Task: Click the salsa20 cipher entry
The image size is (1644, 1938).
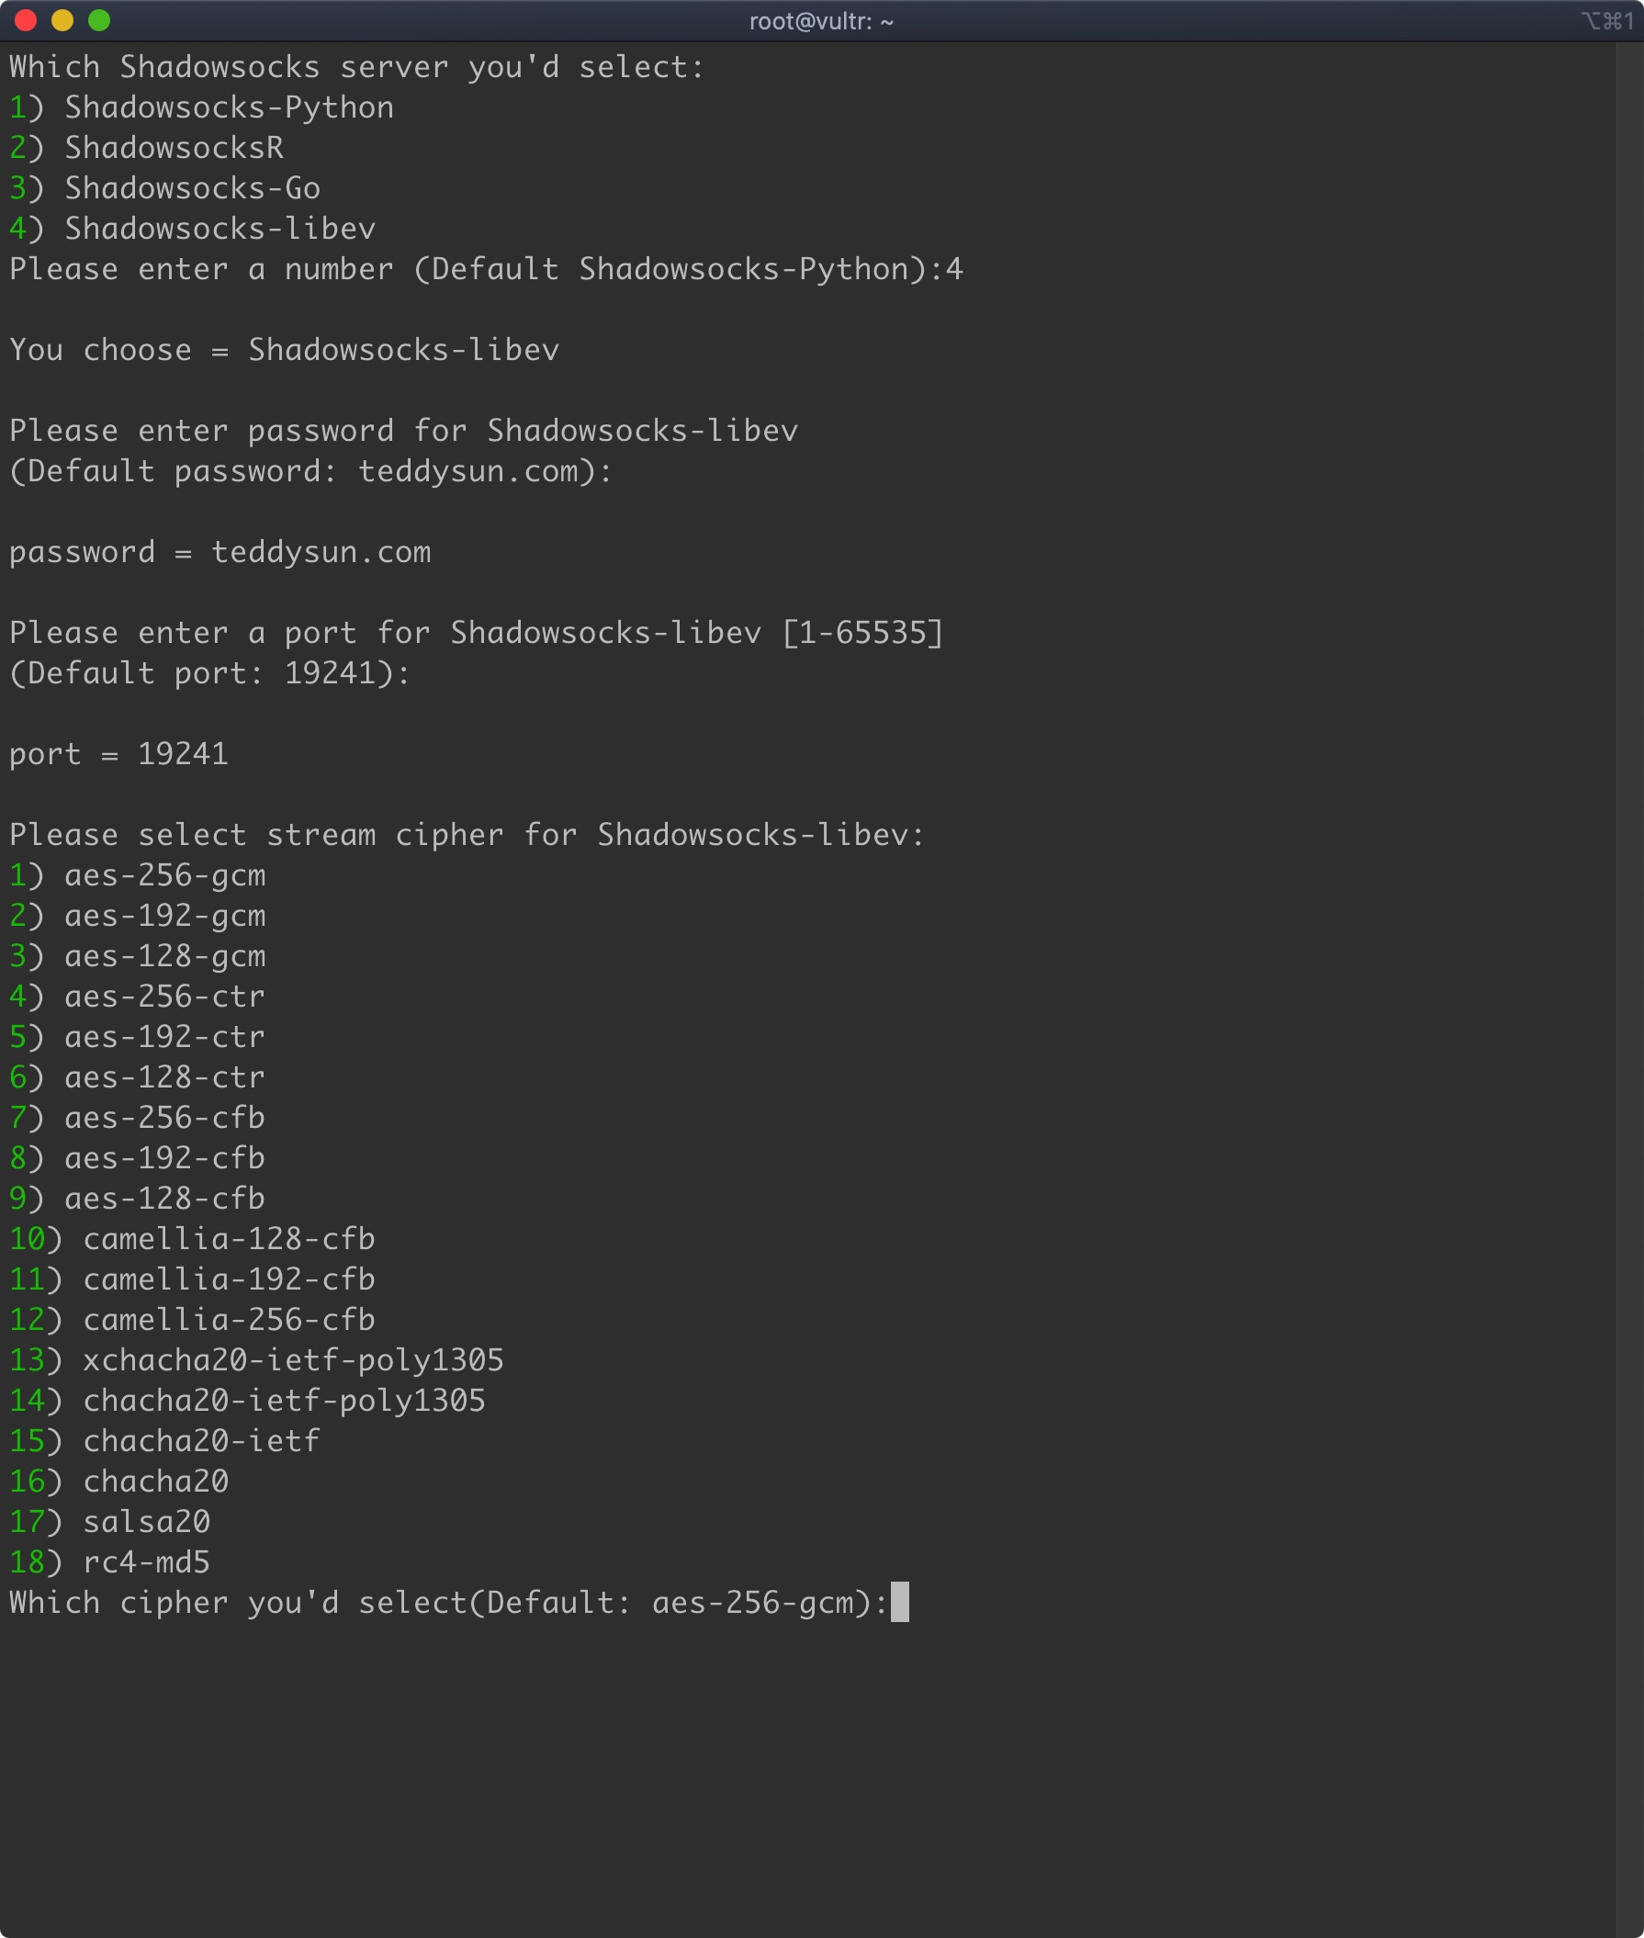Action: click(x=146, y=1521)
